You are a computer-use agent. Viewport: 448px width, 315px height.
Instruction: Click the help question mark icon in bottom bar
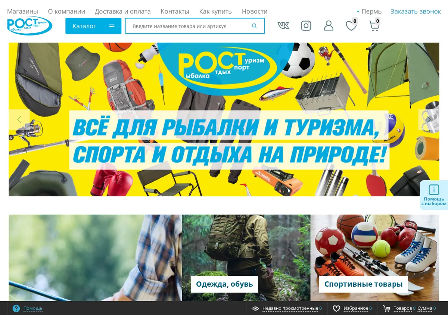coord(16,309)
